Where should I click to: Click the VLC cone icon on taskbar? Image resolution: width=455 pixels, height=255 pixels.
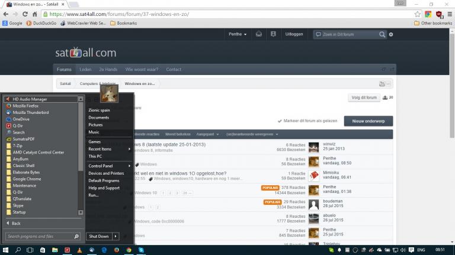79,250
